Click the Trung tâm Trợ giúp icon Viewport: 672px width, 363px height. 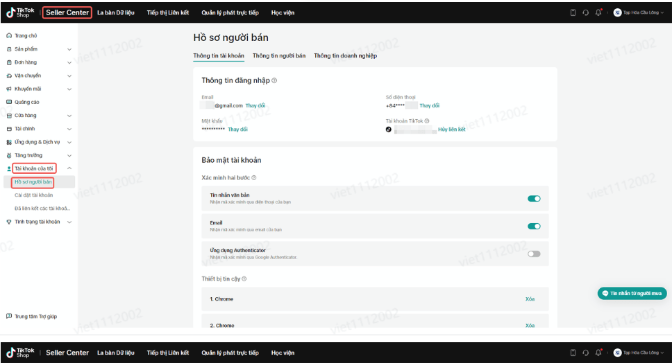pos(9,317)
